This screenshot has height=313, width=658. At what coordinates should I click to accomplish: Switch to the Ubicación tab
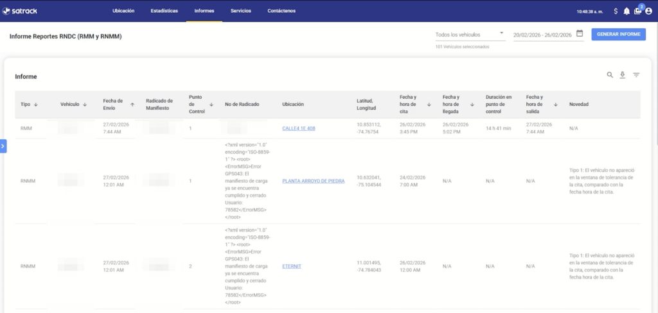click(123, 11)
